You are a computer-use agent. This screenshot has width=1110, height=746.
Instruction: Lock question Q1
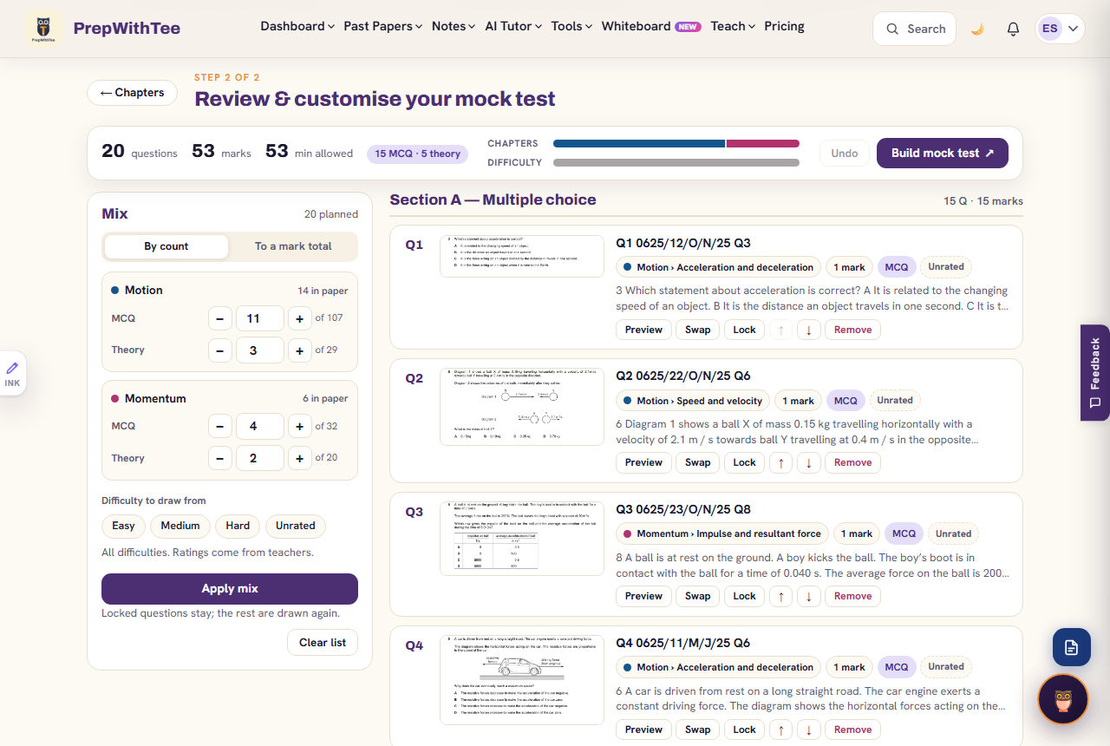coord(745,330)
